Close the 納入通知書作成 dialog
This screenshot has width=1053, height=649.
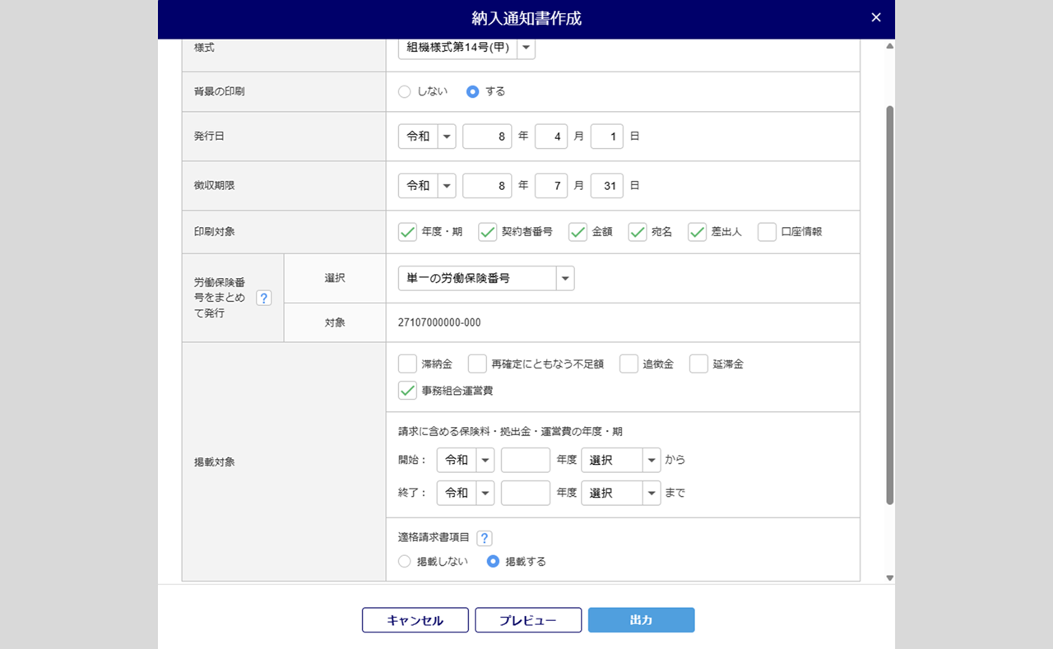(875, 18)
